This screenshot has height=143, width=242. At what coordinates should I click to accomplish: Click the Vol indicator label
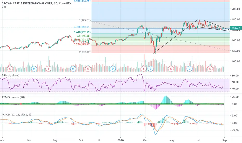coord(4,7)
